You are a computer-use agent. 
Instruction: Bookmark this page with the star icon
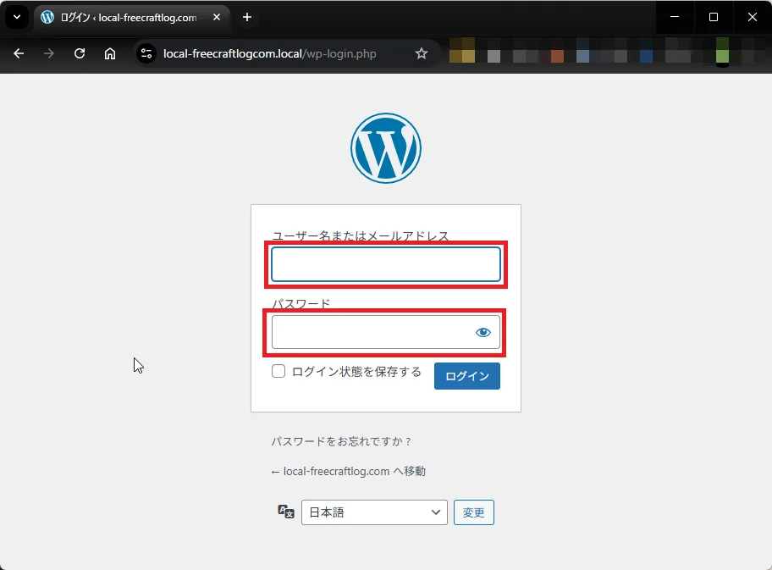[x=422, y=53]
